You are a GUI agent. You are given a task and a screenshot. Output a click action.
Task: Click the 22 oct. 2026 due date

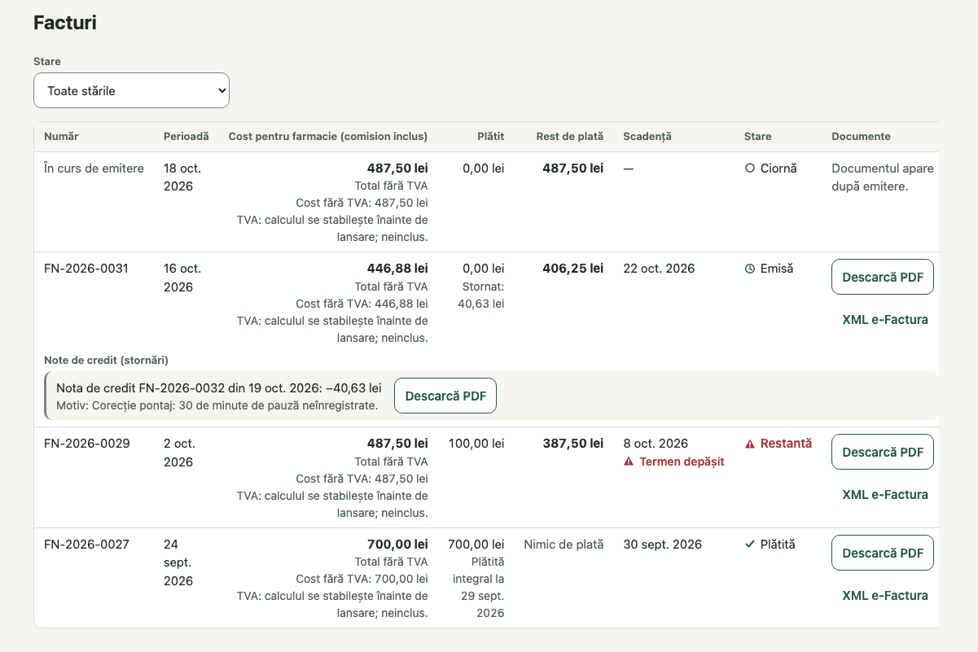[659, 269]
